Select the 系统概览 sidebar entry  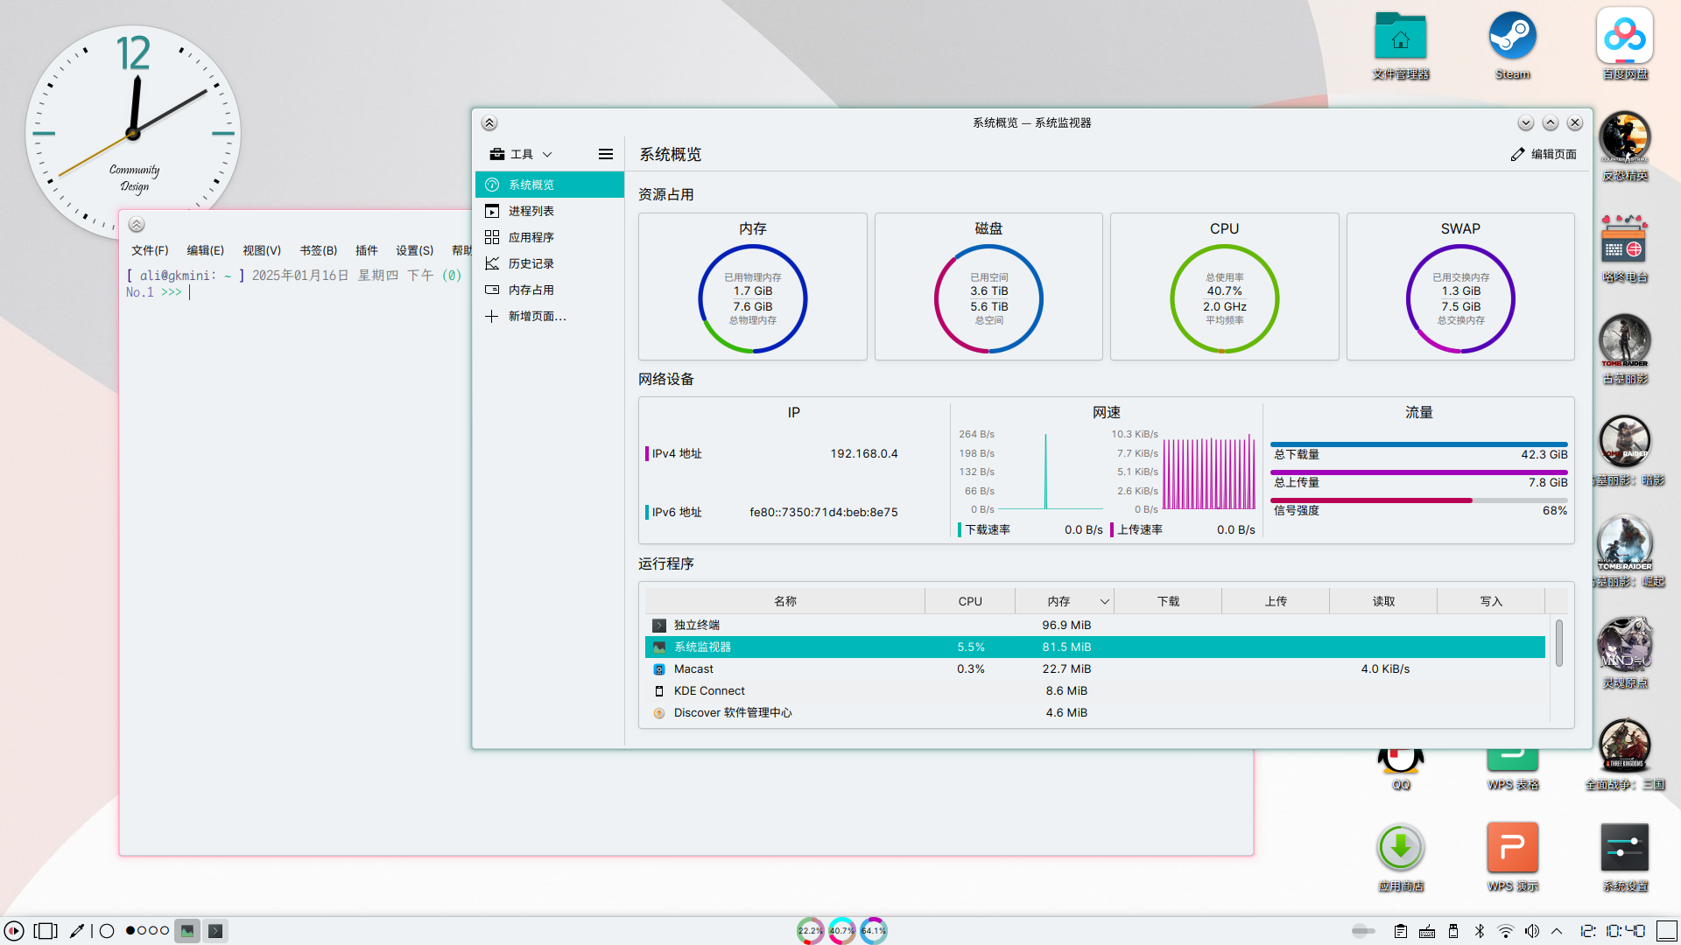pos(549,185)
